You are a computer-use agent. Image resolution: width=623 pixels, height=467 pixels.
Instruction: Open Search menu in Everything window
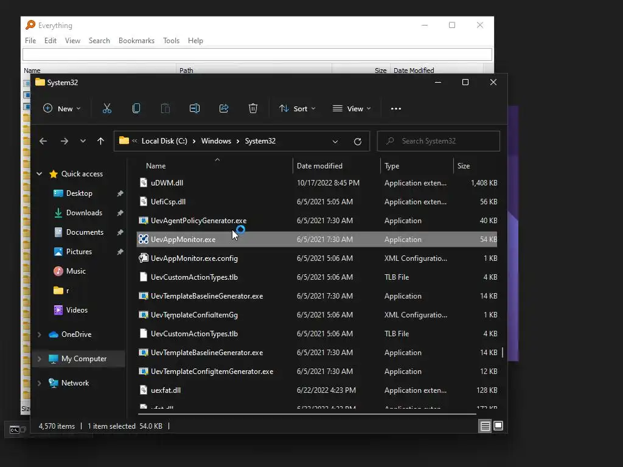(x=99, y=41)
